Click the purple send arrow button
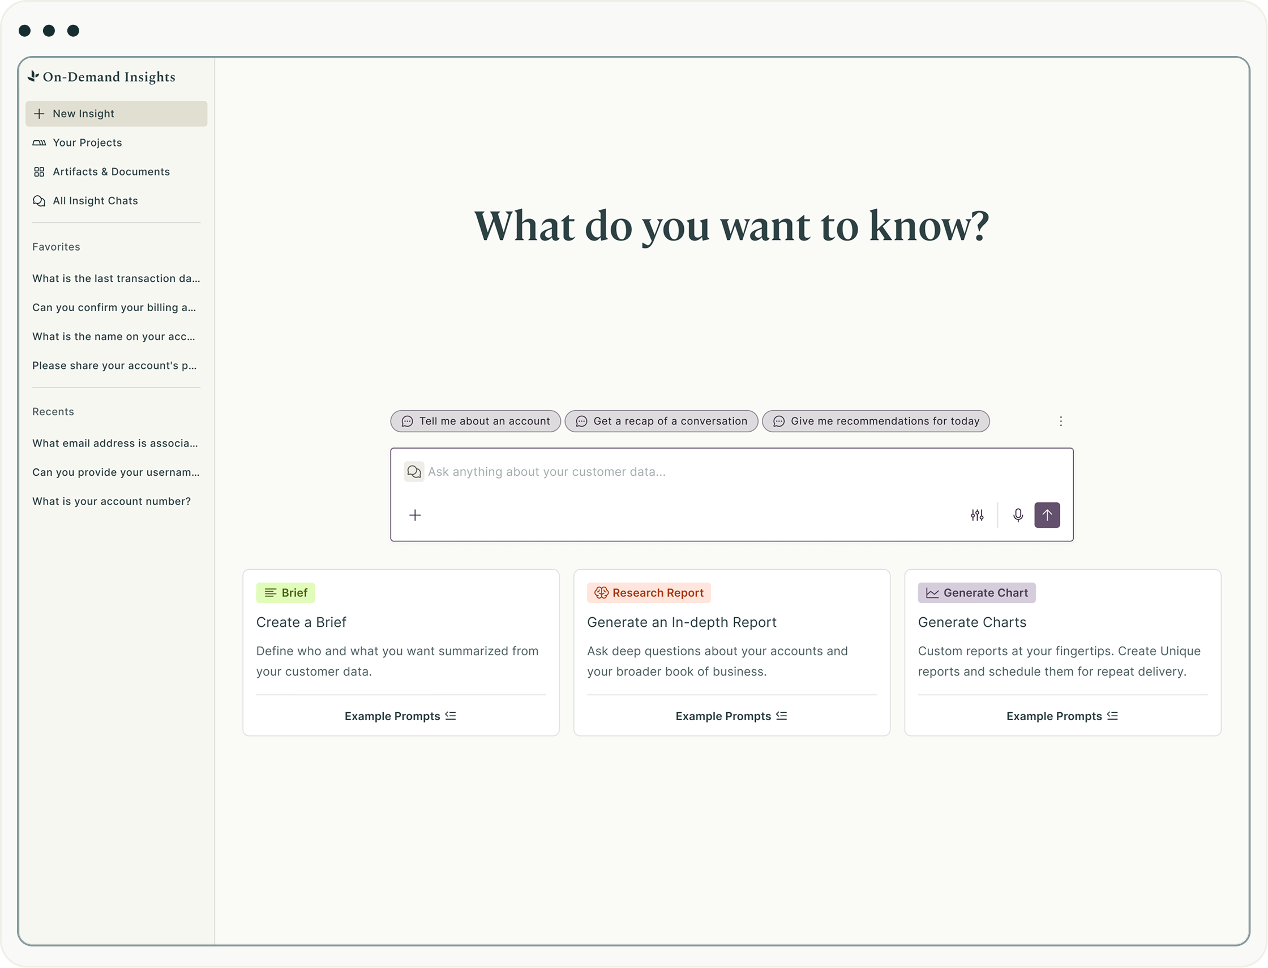Image resolution: width=1268 pixels, height=968 pixels. pyautogui.click(x=1047, y=515)
